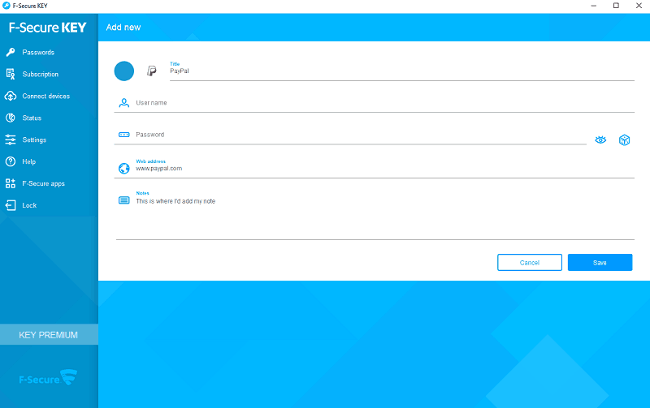Click the Settings sliders icon
650x408 pixels.
tap(11, 140)
